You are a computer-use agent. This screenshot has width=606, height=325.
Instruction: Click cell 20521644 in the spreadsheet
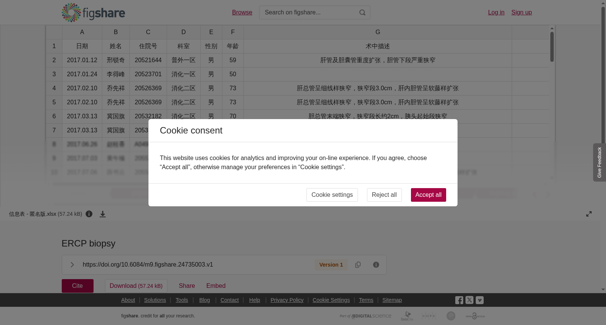coord(148,60)
